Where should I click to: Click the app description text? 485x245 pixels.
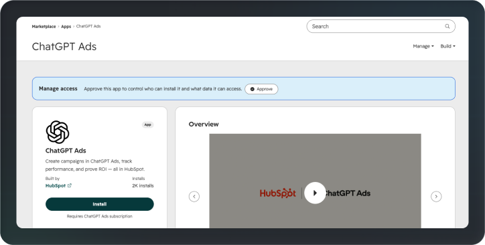coord(95,165)
